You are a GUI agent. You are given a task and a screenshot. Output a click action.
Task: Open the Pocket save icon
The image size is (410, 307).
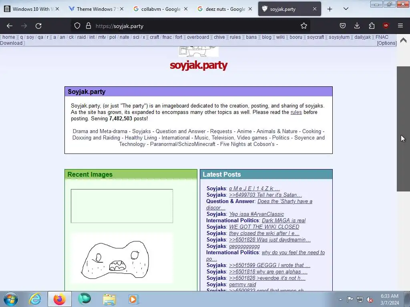click(x=343, y=26)
